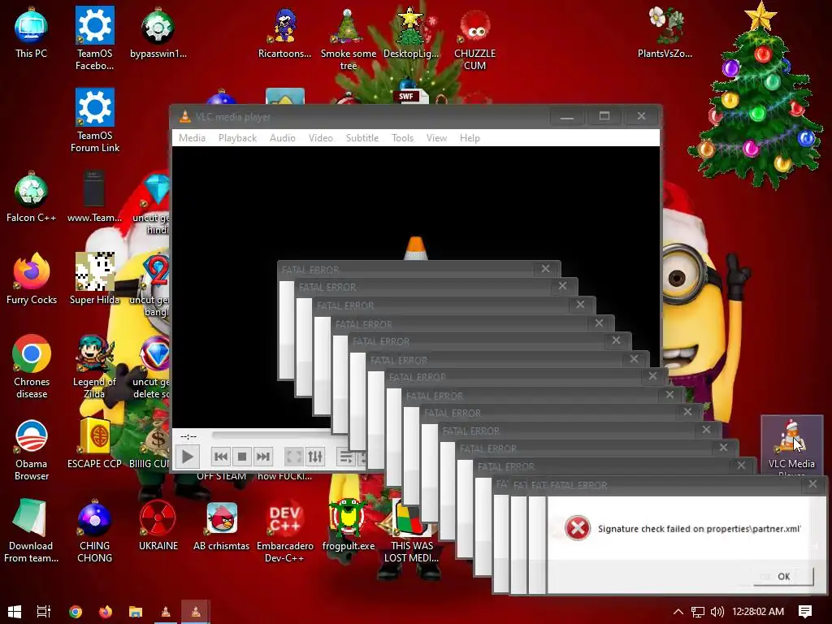This screenshot has height=624, width=832.
Task: Open the Video menu in VLC
Action: pyautogui.click(x=320, y=138)
